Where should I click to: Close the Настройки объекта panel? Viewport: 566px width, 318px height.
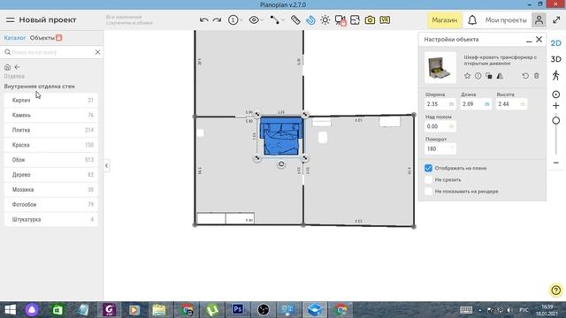pos(539,39)
